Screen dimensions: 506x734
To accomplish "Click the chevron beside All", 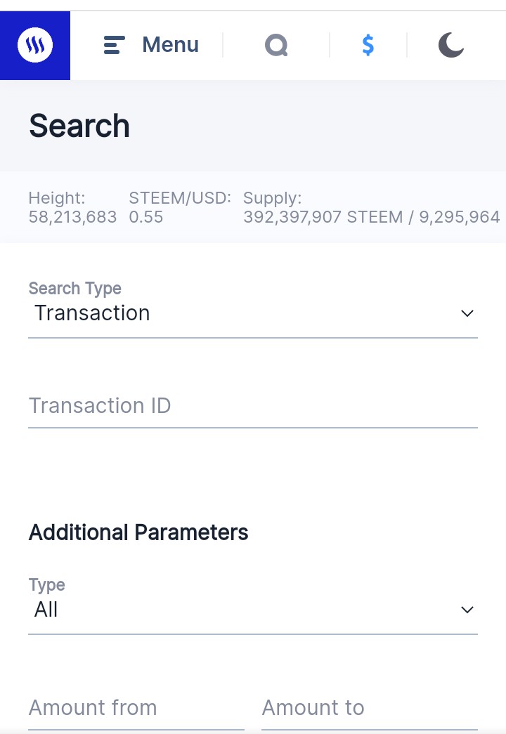I will (467, 610).
